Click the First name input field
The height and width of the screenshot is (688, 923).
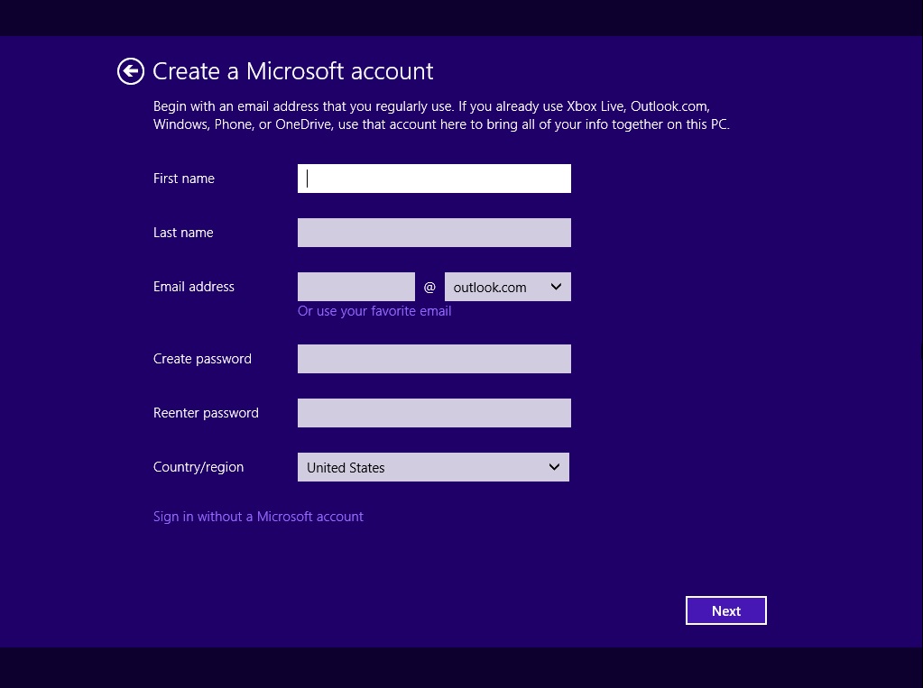pyautogui.click(x=433, y=178)
